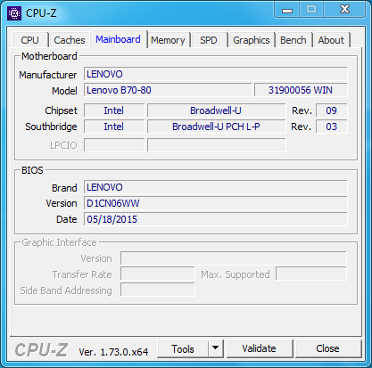Viewport: 372px width, 368px height.
Task: Open the SPD tab
Action: 209,40
